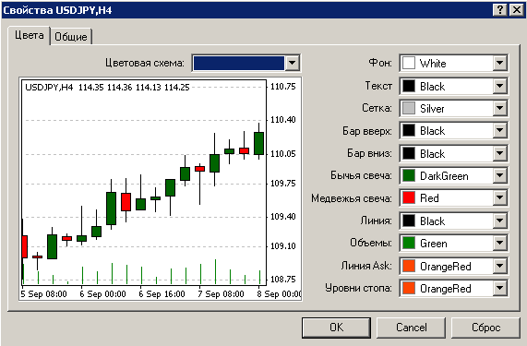Open the Уровни стопа color dropdown arrow
The width and height of the screenshot is (527, 346).
[x=499, y=288]
